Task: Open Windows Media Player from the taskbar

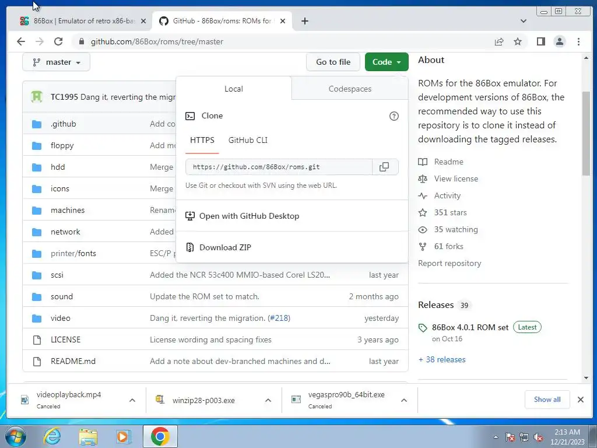Action: point(123,436)
